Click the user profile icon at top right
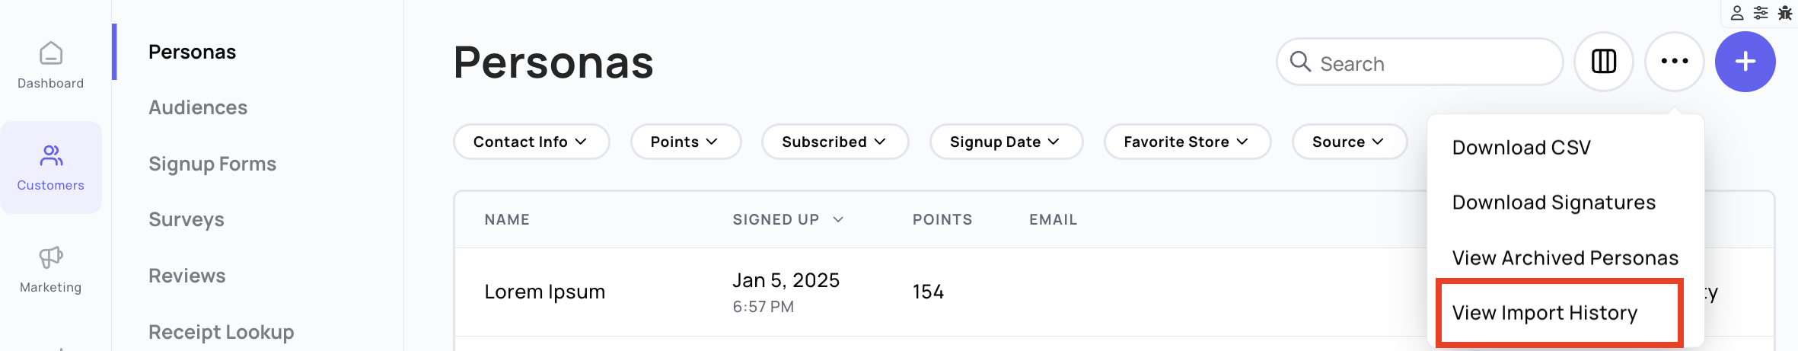The height and width of the screenshot is (351, 1798). click(1737, 13)
